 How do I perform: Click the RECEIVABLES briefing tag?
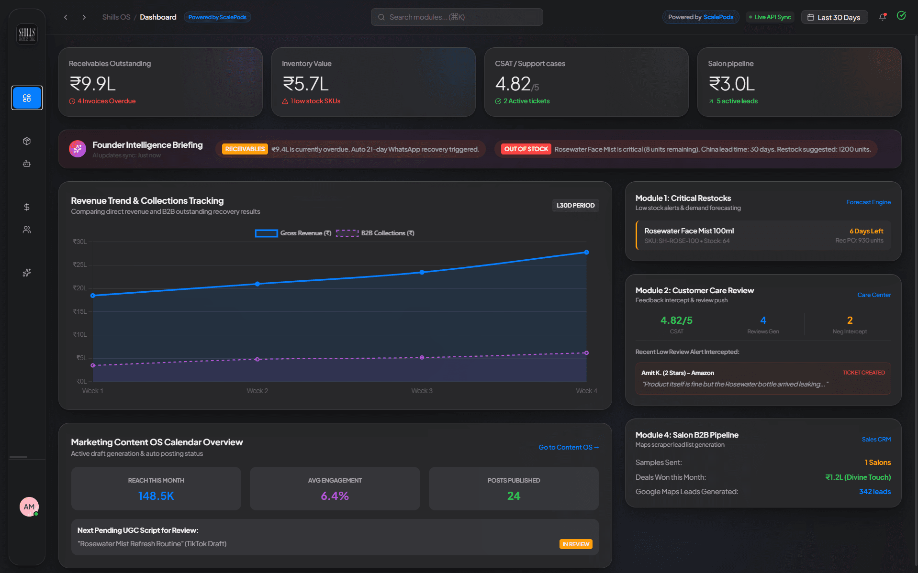245,149
